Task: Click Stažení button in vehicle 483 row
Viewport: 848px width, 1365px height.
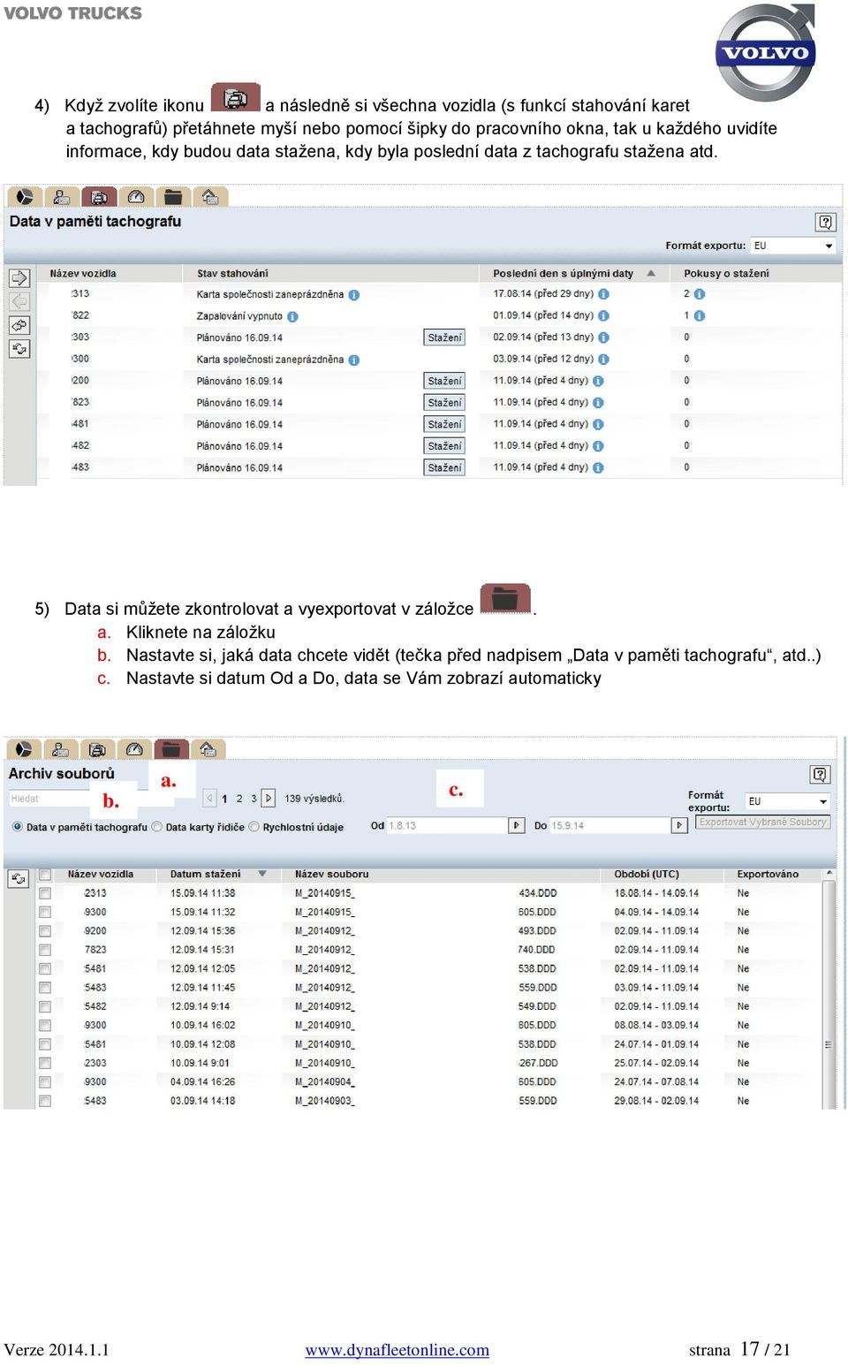Action: [x=444, y=467]
